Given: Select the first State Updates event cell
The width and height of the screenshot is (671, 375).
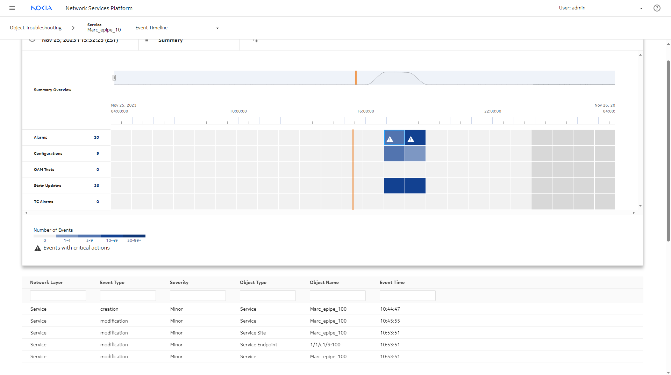Looking at the screenshot, I should click(x=394, y=186).
